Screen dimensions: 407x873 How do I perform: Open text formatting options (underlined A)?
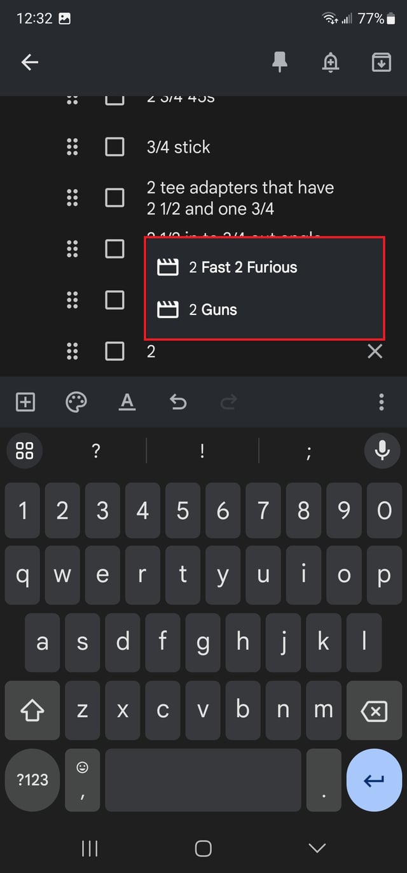(127, 402)
